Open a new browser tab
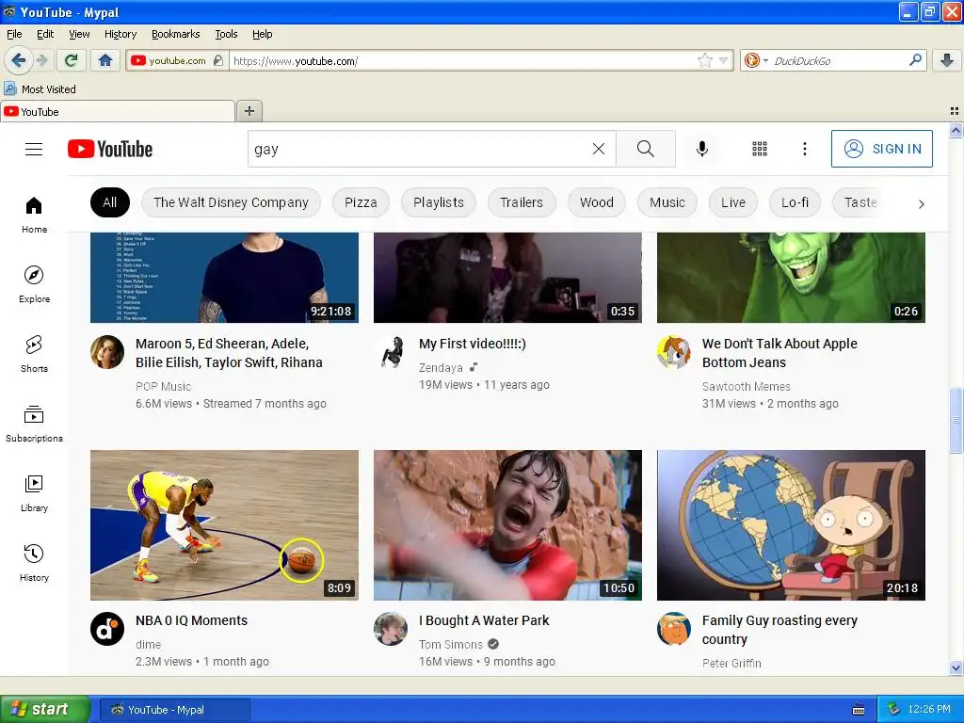Image resolution: width=964 pixels, height=723 pixels. tap(249, 111)
